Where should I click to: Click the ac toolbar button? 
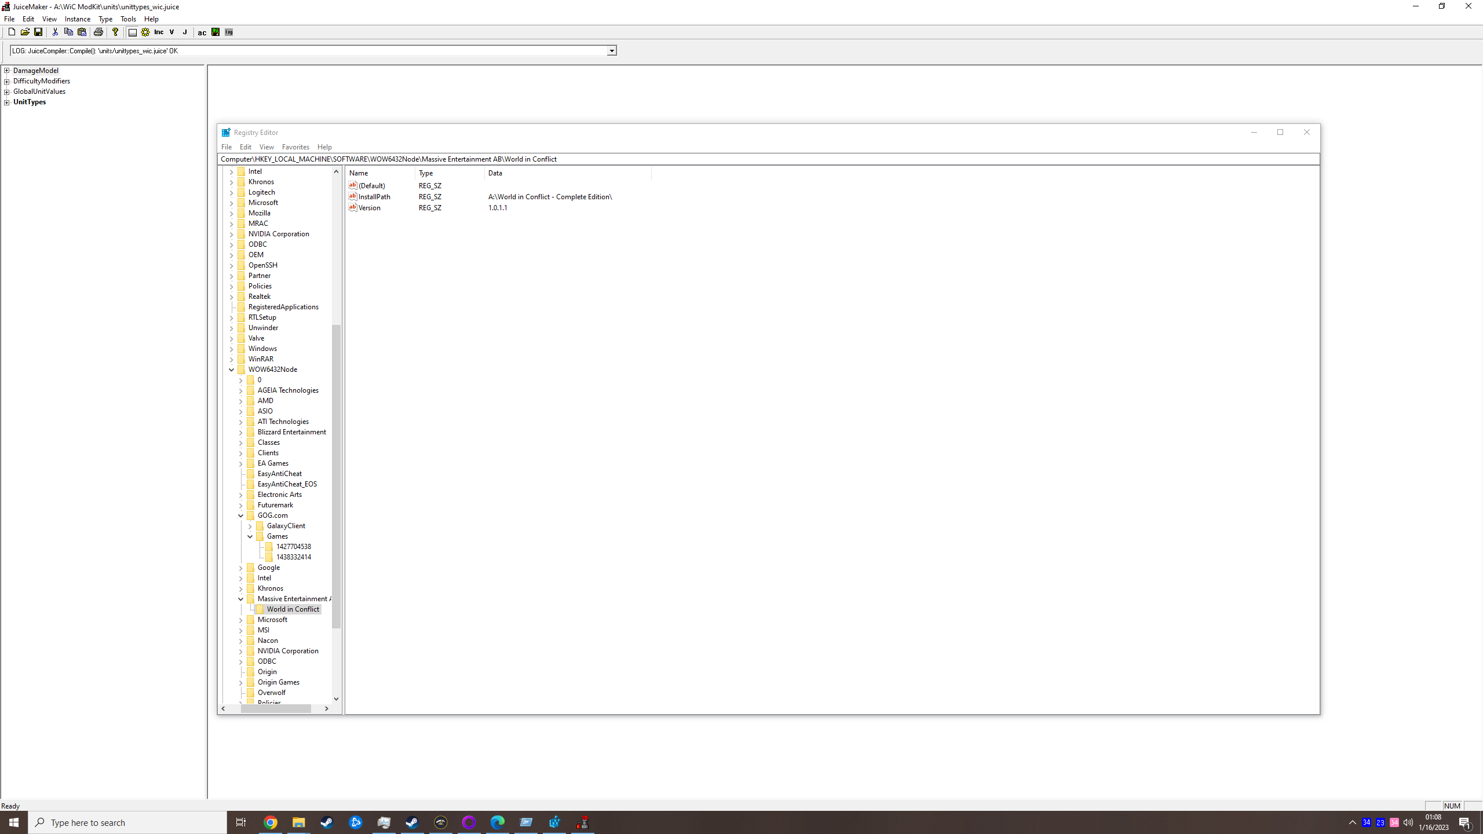coord(202,32)
